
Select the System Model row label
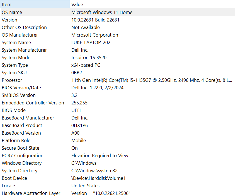(x=17, y=58)
